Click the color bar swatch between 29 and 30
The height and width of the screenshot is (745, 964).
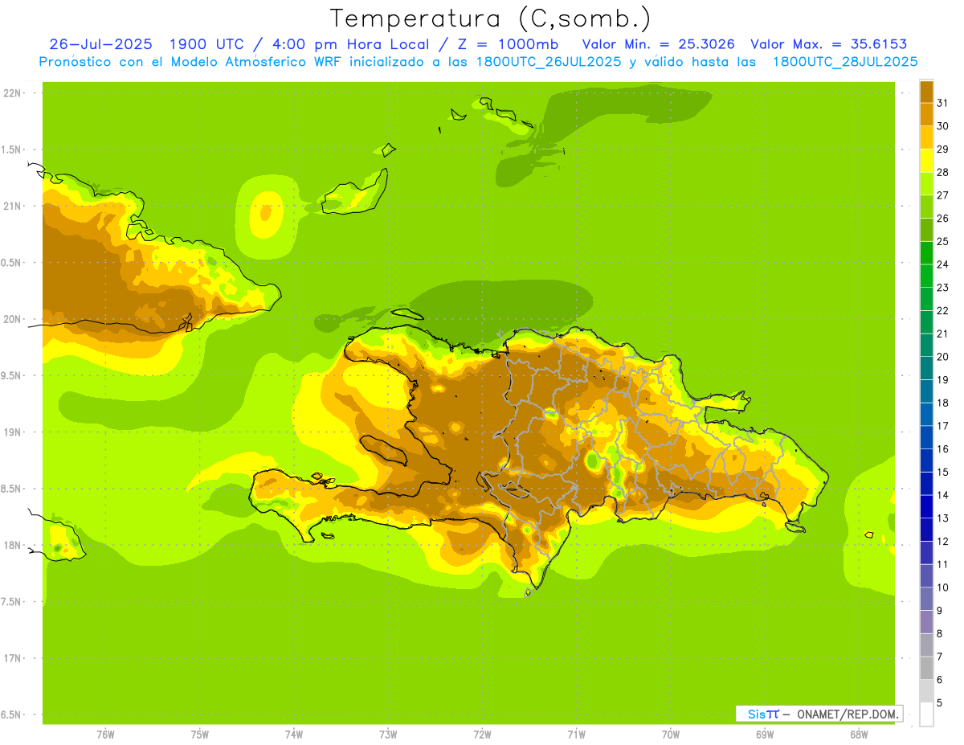pyautogui.click(x=926, y=137)
